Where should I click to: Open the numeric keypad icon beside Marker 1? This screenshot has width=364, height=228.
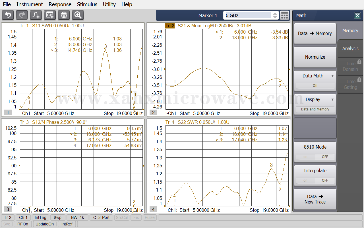click(x=284, y=15)
